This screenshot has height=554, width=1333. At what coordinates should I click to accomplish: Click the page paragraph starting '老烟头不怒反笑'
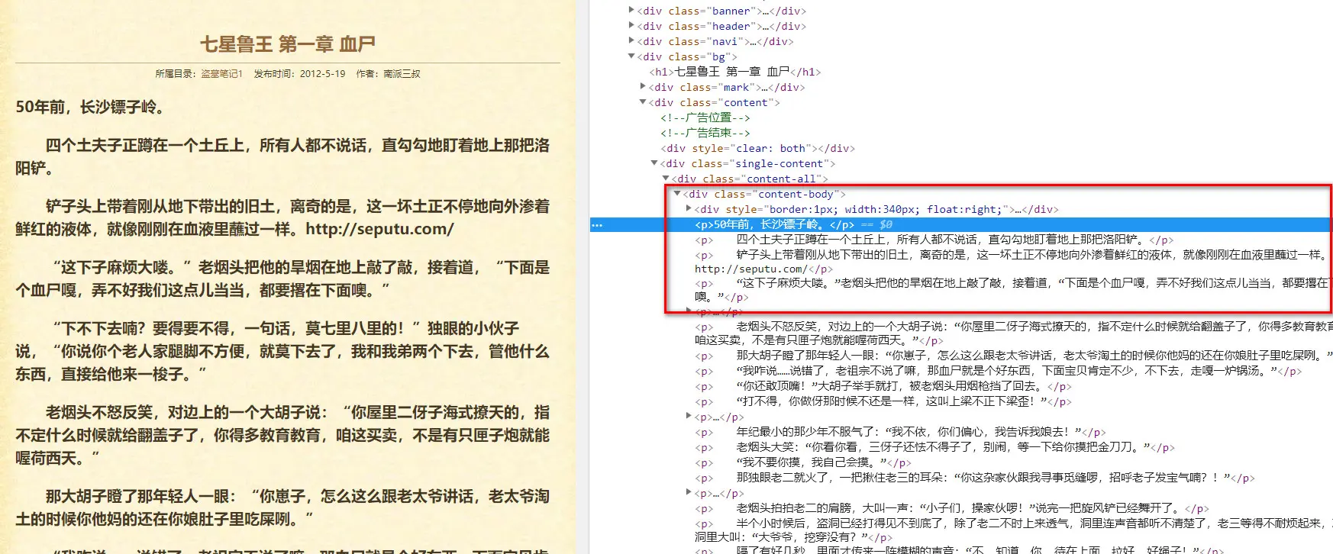tap(282, 435)
